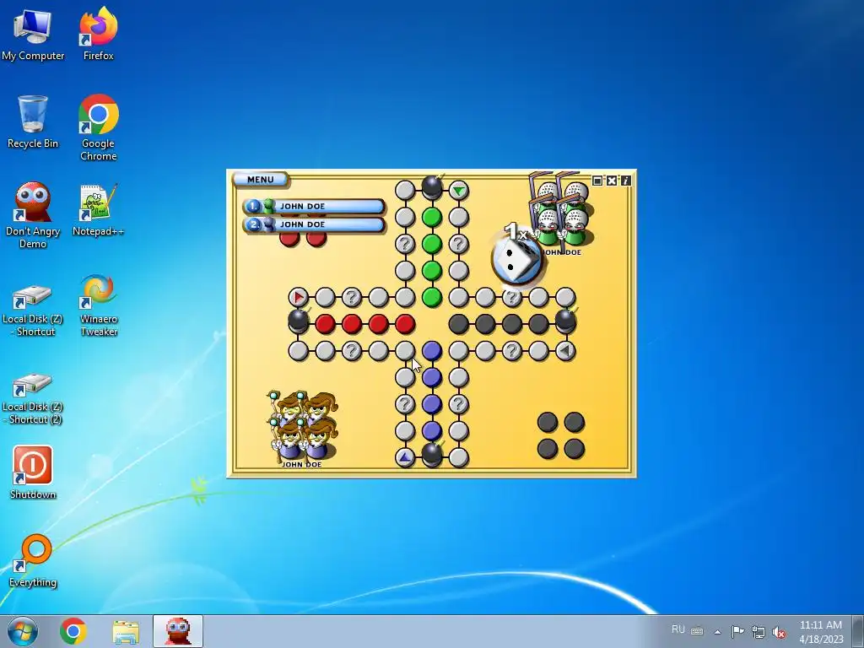Click the red right-arrow start field

tap(298, 298)
